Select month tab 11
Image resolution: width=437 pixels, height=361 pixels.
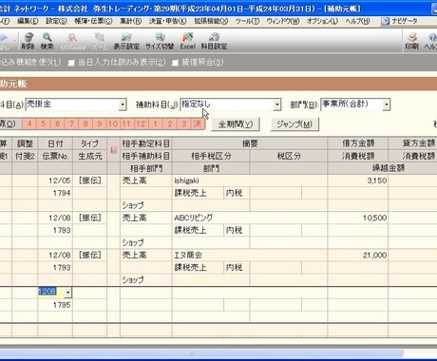[x=126, y=123]
